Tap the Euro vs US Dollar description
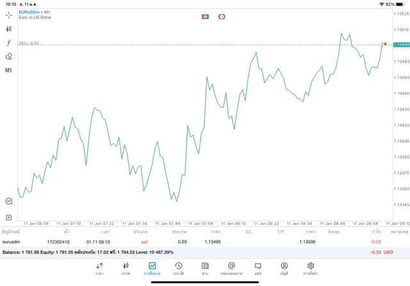Viewport: 410px width, 286px height. point(35,17)
